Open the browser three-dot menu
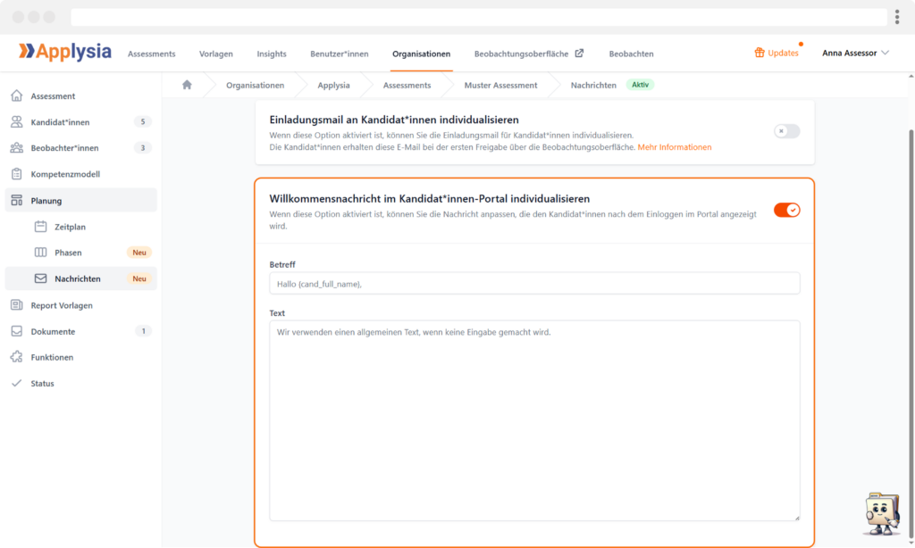This screenshot has height=548, width=915. pos(897,17)
